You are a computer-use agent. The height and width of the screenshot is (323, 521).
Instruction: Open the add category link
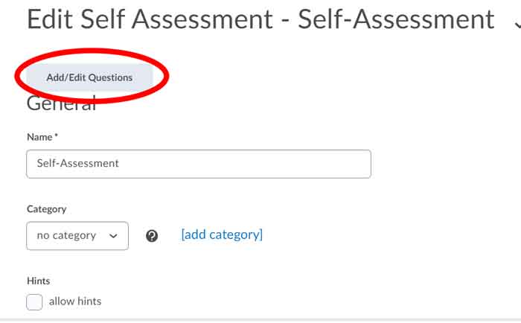pos(222,235)
